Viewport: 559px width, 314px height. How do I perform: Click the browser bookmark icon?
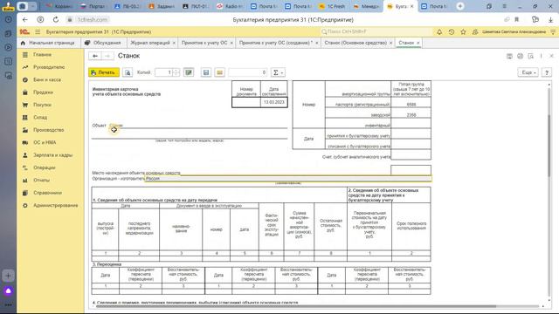point(516,19)
